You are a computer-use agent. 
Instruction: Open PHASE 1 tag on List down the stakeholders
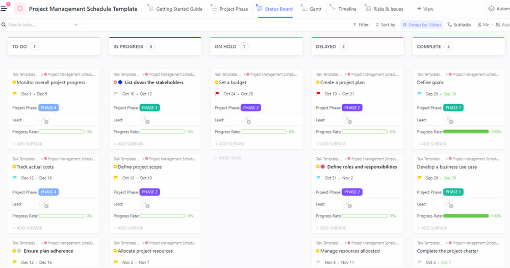point(149,108)
